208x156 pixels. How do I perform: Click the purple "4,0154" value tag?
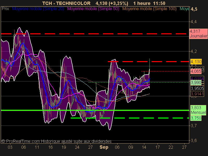pos(197,79)
